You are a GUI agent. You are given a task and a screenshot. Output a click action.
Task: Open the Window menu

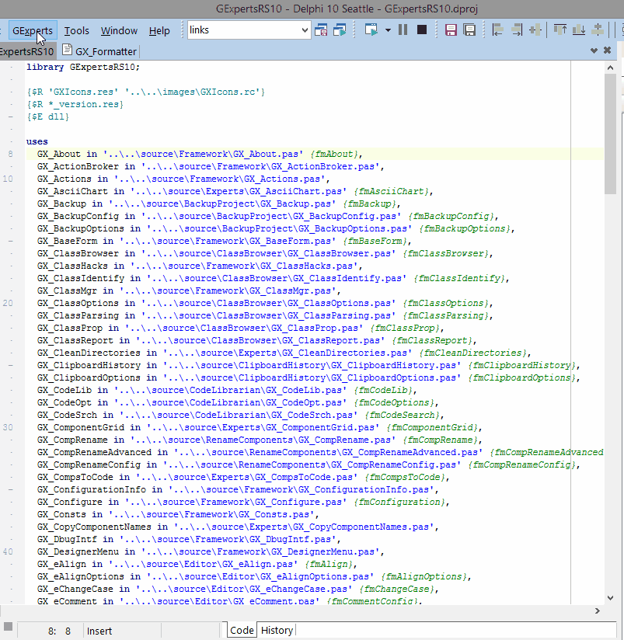119,30
